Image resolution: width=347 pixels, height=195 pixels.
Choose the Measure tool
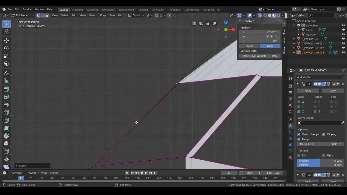[x=6, y=81]
